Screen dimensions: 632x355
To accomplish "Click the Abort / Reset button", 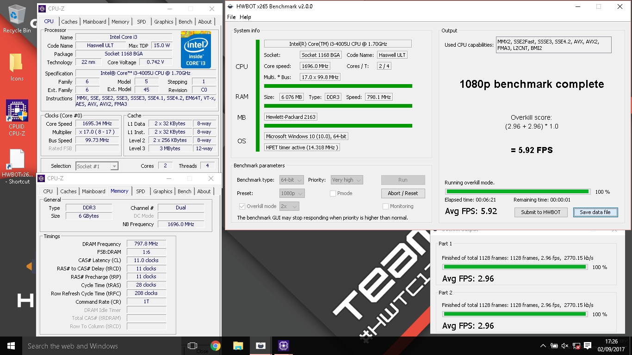I will tap(403, 193).
